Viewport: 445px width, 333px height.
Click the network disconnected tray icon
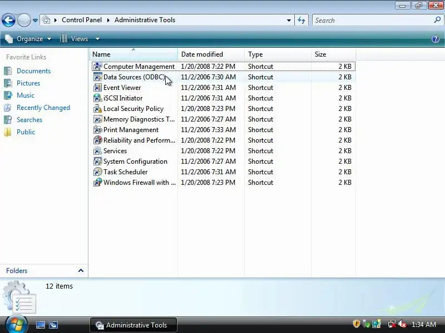click(392, 324)
